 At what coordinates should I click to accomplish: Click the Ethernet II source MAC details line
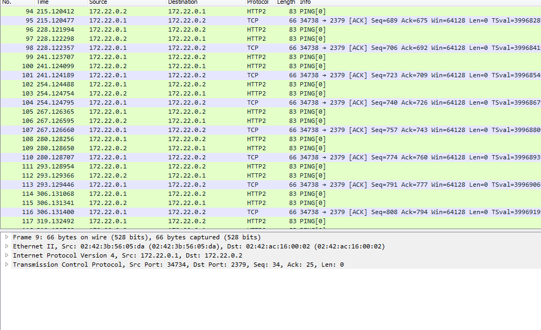(x=199, y=246)
